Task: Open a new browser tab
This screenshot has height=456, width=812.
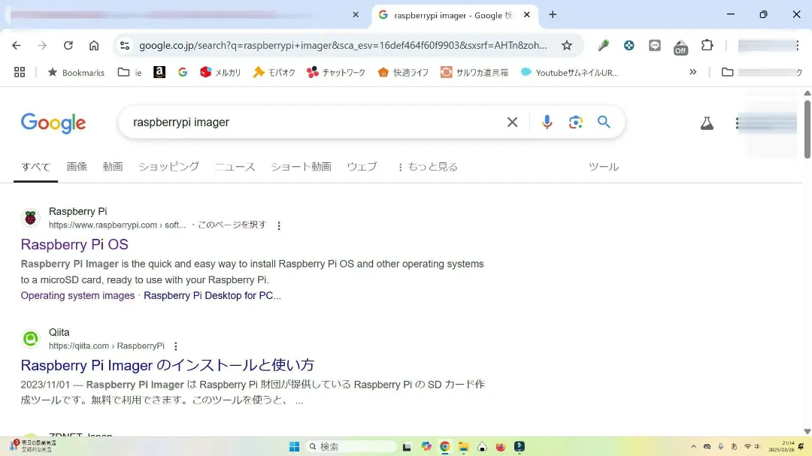Action: [x=553, y=14]
